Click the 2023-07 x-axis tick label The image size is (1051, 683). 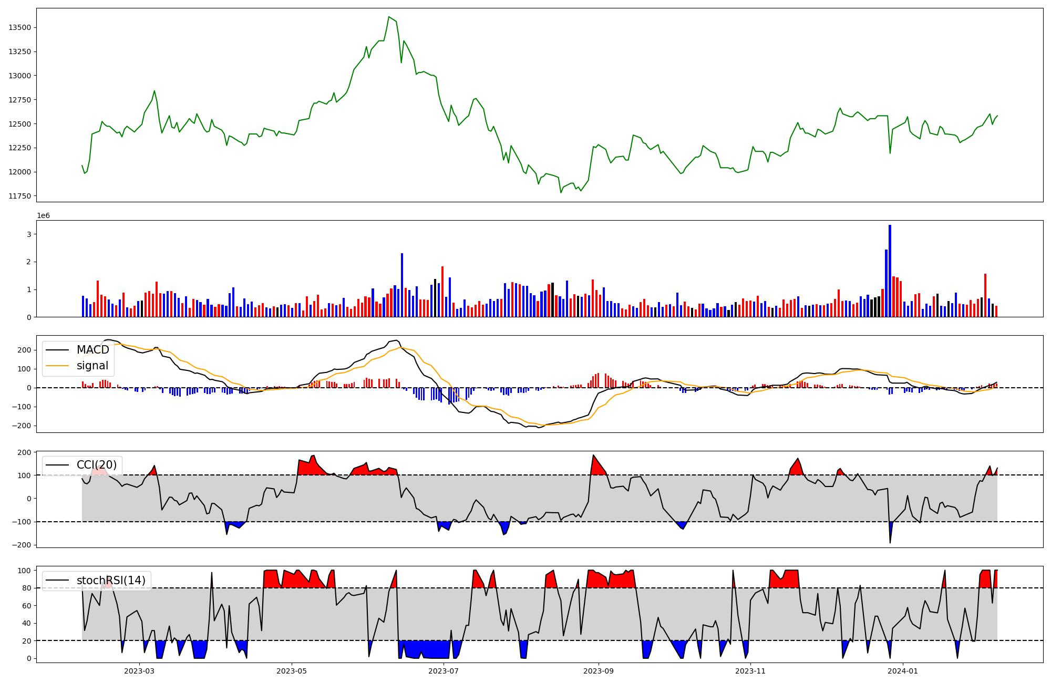tap(444, 671)
